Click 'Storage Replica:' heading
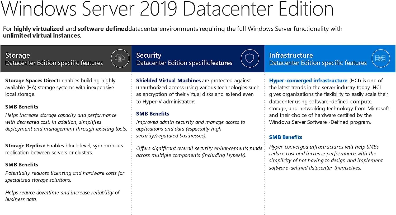The height and width of the screenshot is (215, 396). tap(25, 146)
